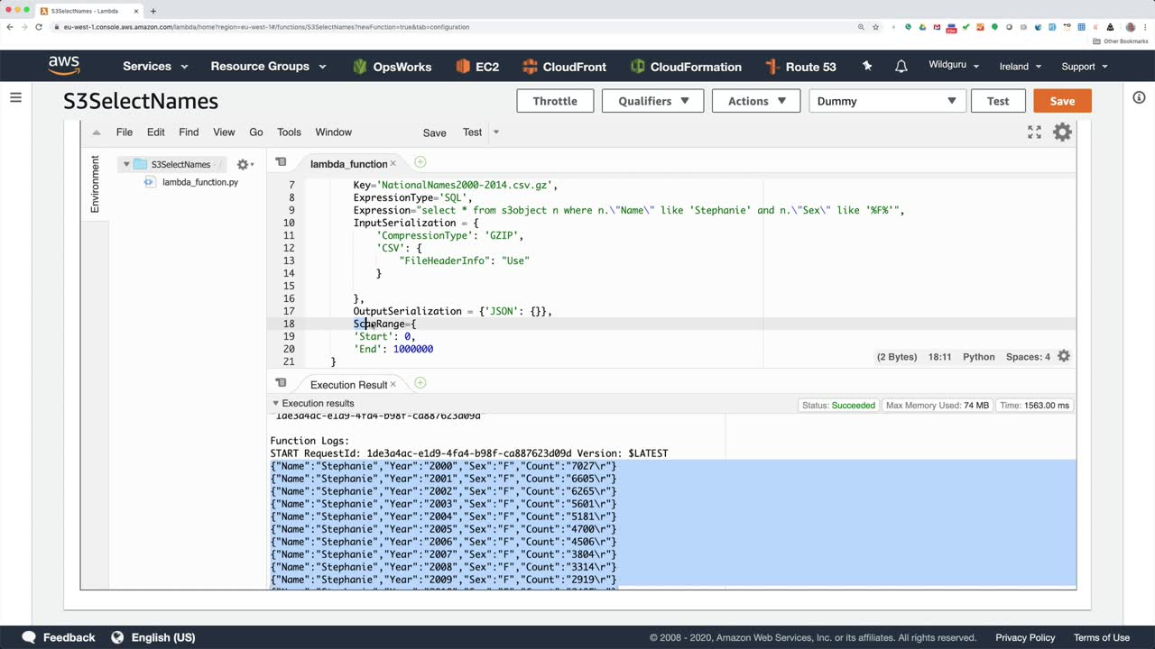Switch to the Execution Result tab
The width and height of the screenshot is (1155, 649).
[348, 385]
